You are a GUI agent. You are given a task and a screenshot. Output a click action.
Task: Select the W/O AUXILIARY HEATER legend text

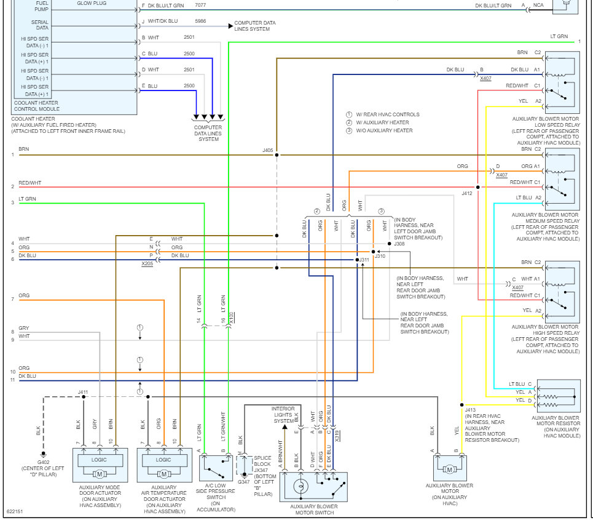point(384,130)
